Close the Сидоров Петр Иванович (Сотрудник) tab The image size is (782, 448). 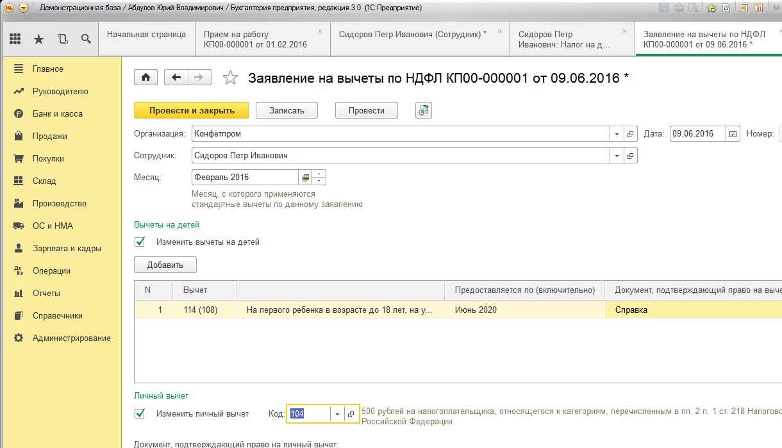click(501, 31)
